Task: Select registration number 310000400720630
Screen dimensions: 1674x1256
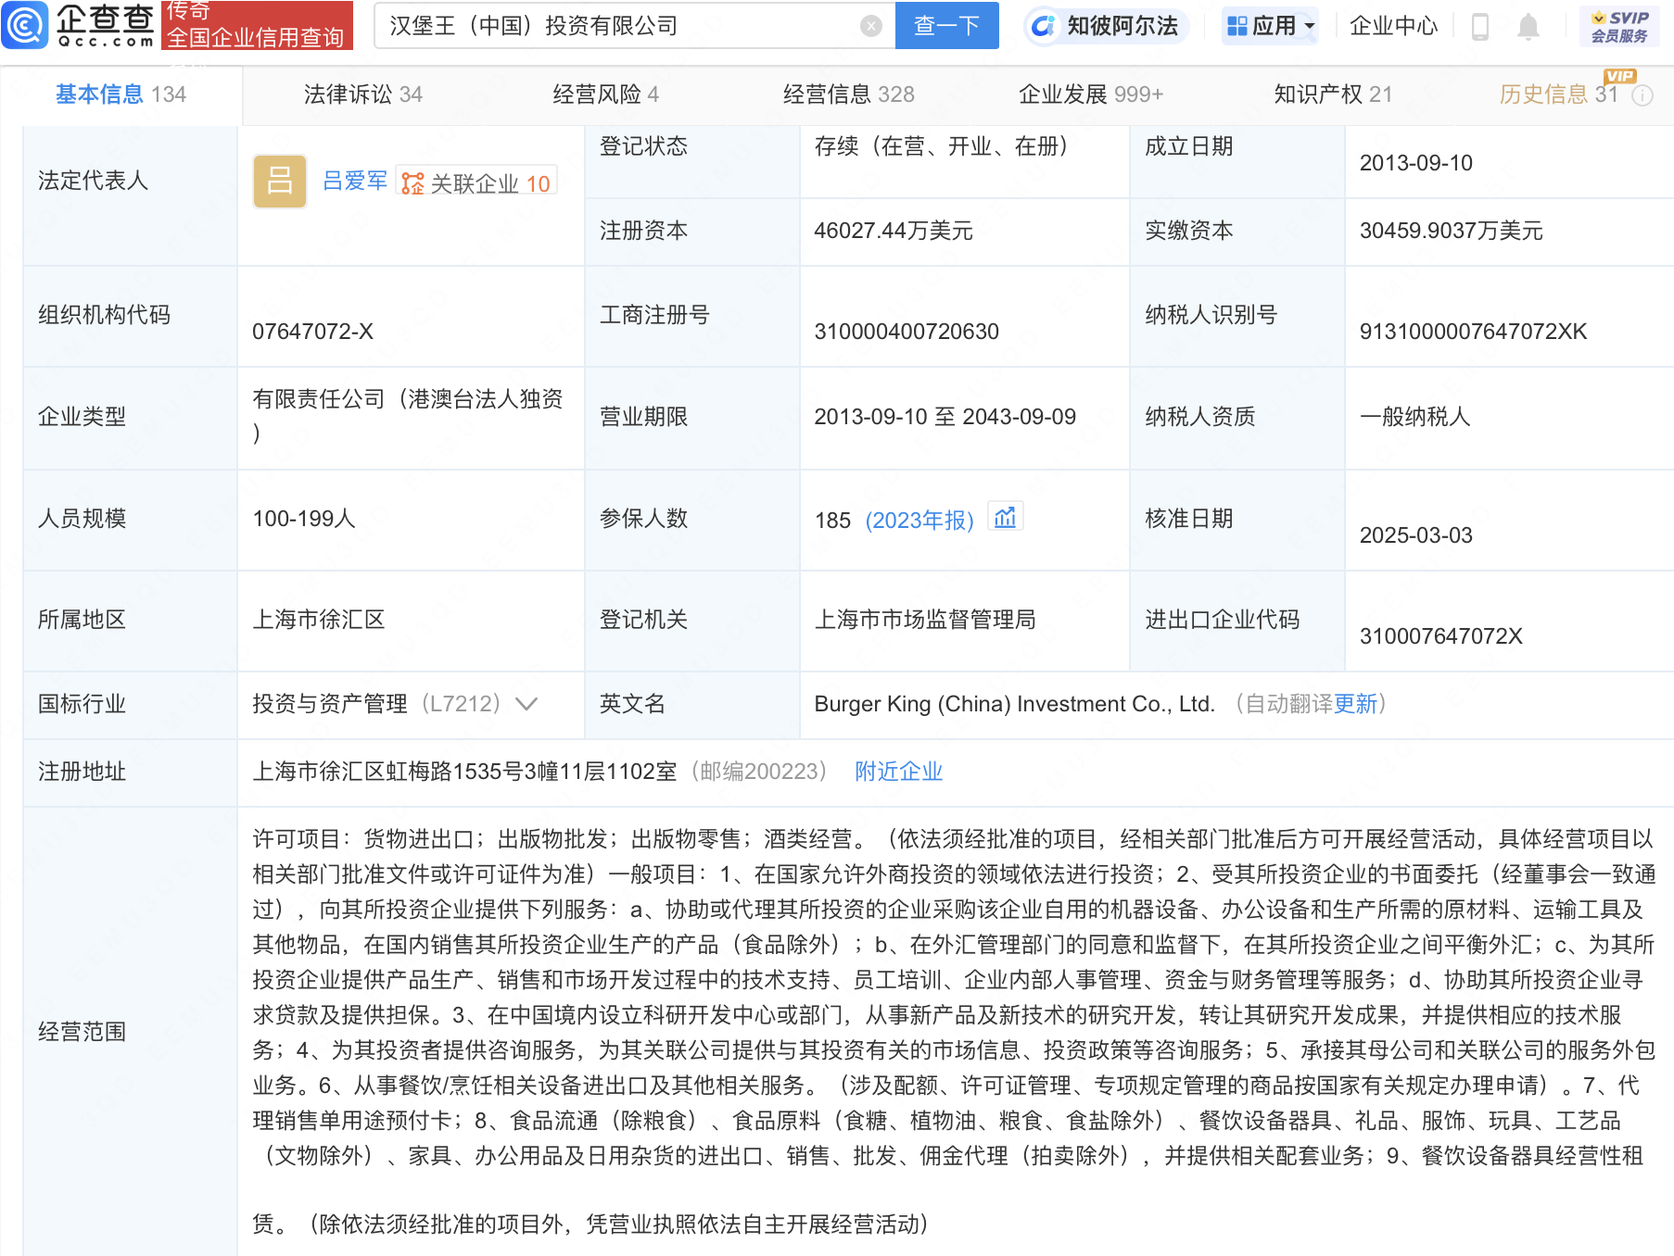Action: [907, 332]
